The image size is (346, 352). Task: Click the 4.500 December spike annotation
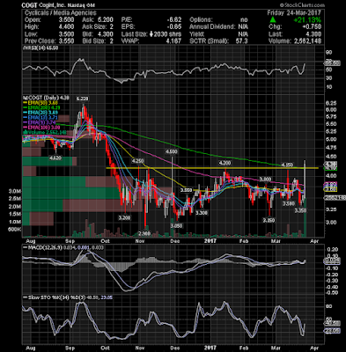pyautogui.click(x=172, y=151)
